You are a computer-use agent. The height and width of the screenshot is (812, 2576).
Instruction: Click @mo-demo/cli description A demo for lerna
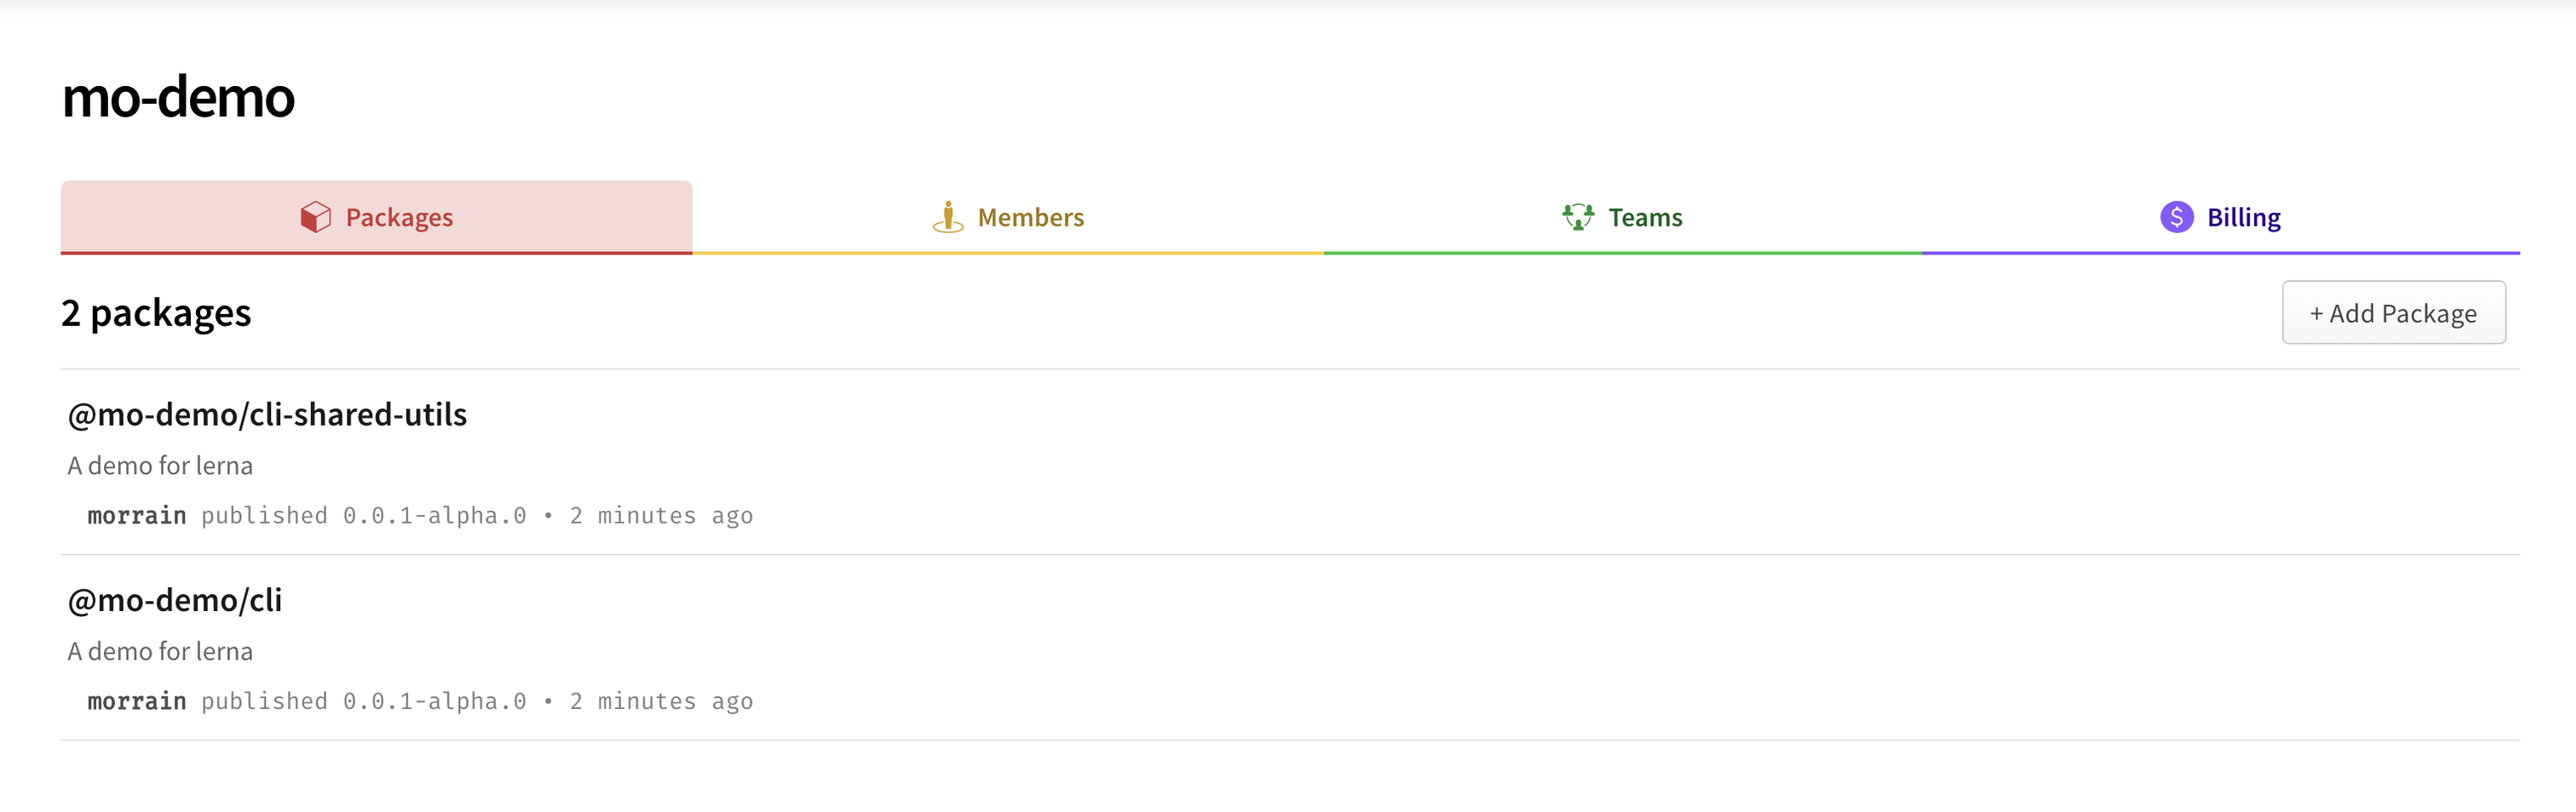[160, 651]
